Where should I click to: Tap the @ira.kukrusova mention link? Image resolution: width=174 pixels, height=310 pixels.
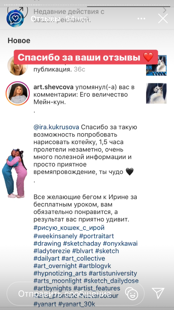pyautogui.click(x=56, y=127)
